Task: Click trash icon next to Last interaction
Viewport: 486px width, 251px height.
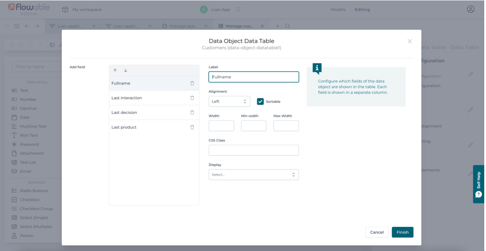Action: [x=192, y=98]
